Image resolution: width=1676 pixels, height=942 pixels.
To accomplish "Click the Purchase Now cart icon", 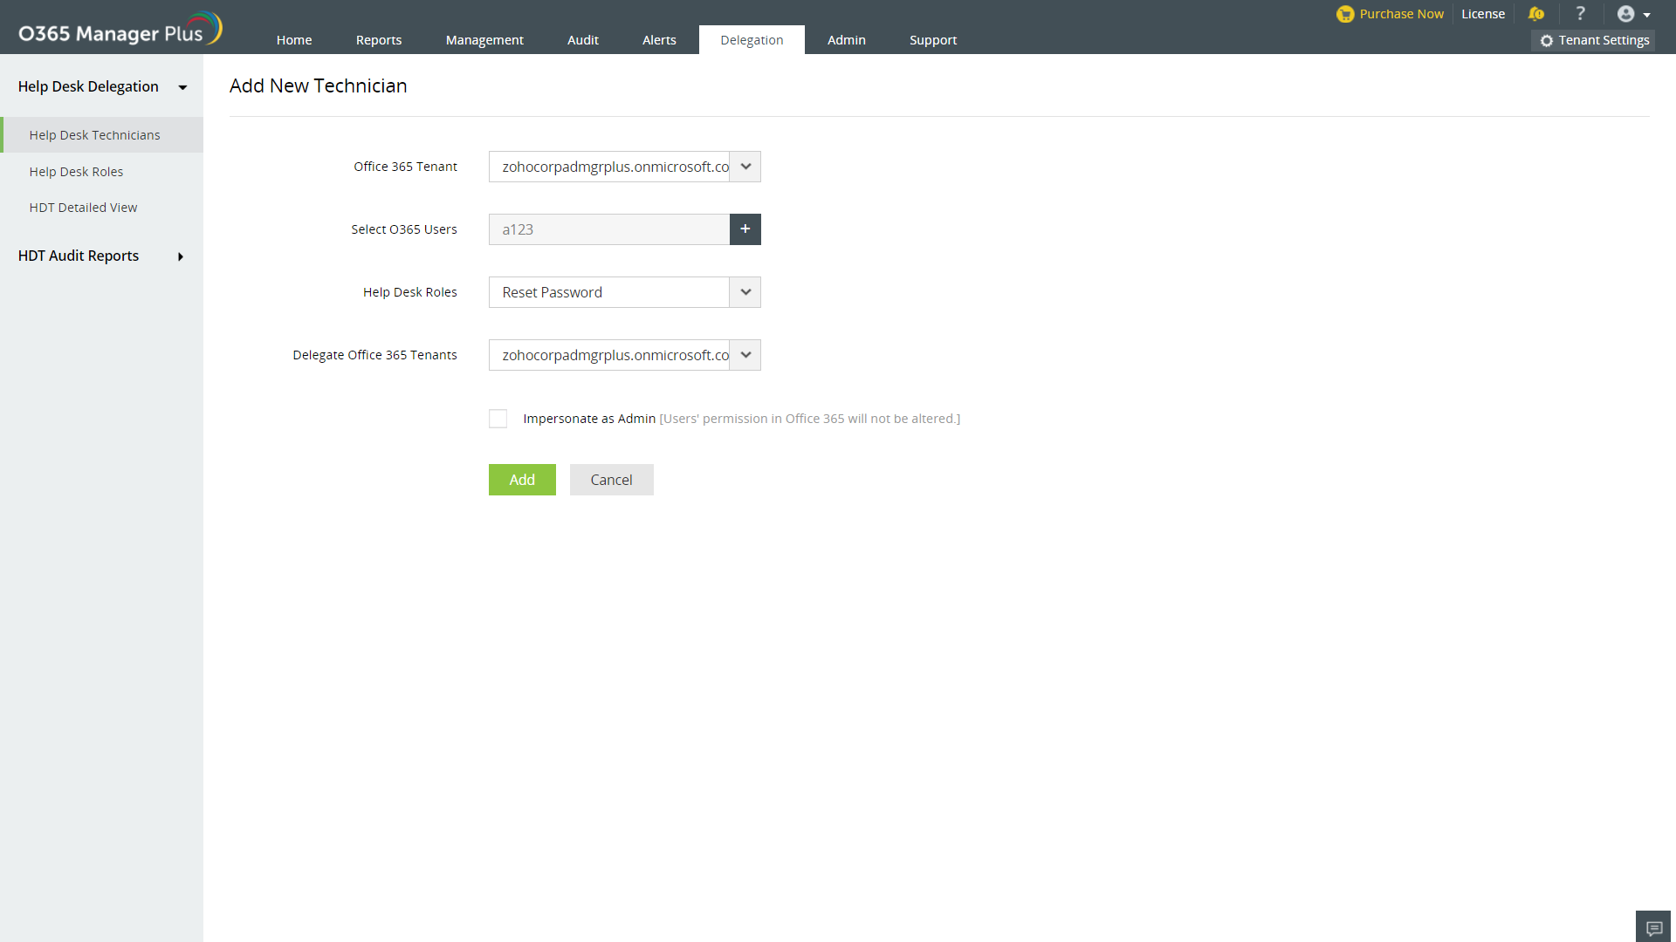I will 1345,14.
